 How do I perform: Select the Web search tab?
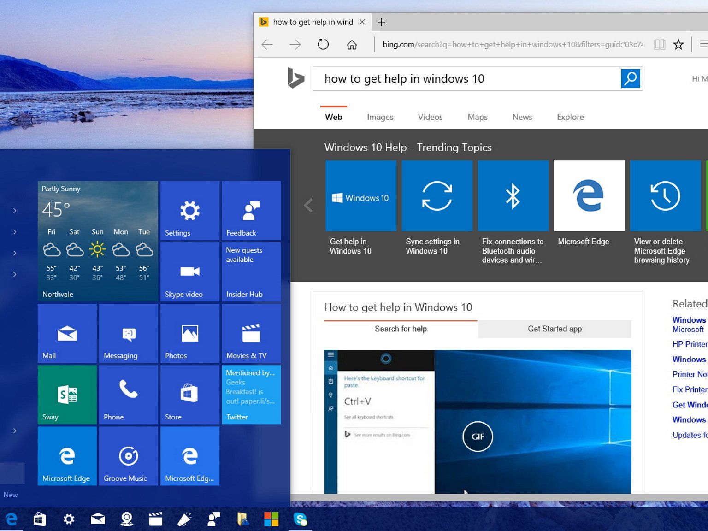click(334, 117)
